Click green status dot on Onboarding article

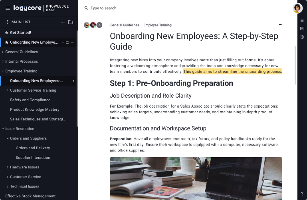[73, 81]
